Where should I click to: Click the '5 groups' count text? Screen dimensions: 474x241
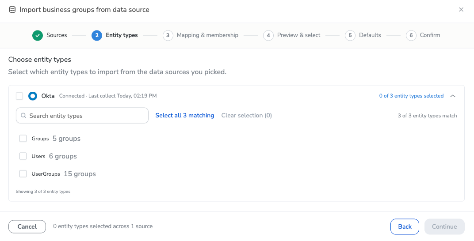click(x=66, y=139)
